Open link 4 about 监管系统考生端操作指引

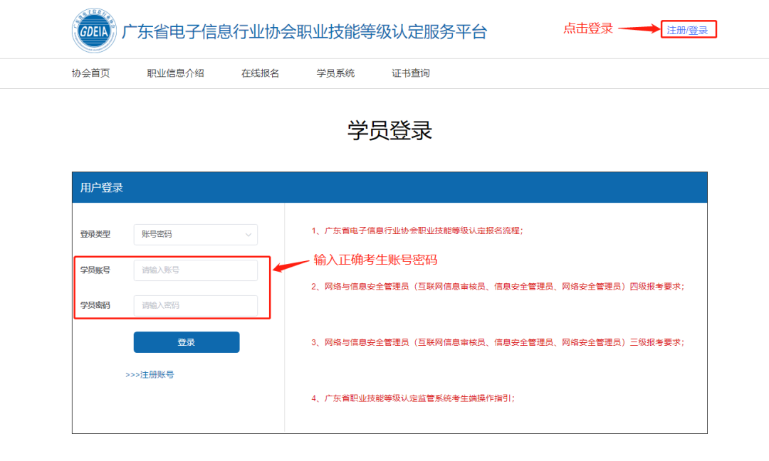(x=414, y=398)
